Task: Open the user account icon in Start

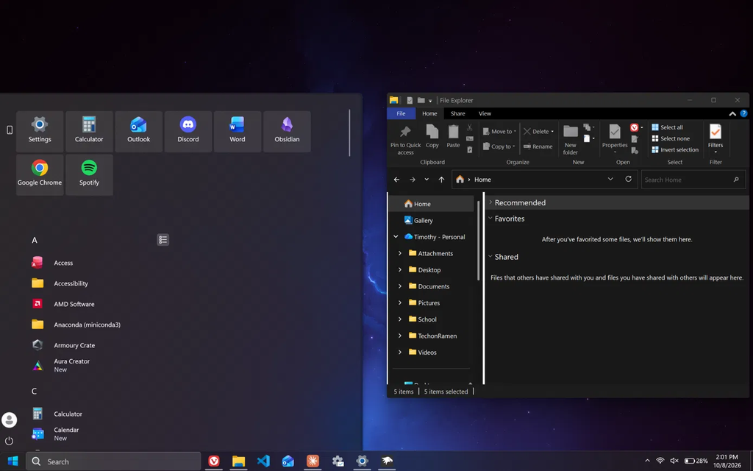Action: tap(9, 419)
